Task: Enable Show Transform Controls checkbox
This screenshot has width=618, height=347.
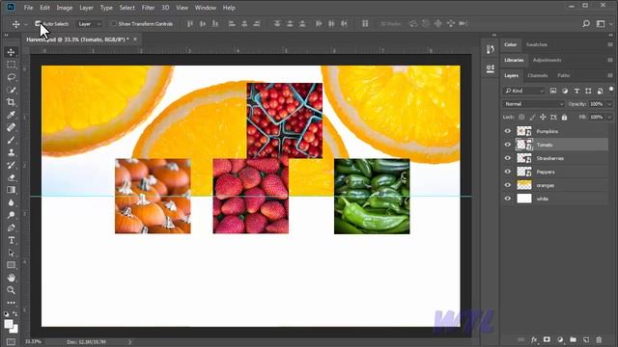Action: 114,24
